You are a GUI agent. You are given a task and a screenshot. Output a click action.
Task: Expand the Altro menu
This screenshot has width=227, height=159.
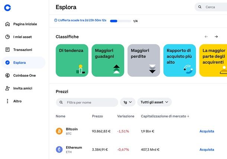point(17,101)
